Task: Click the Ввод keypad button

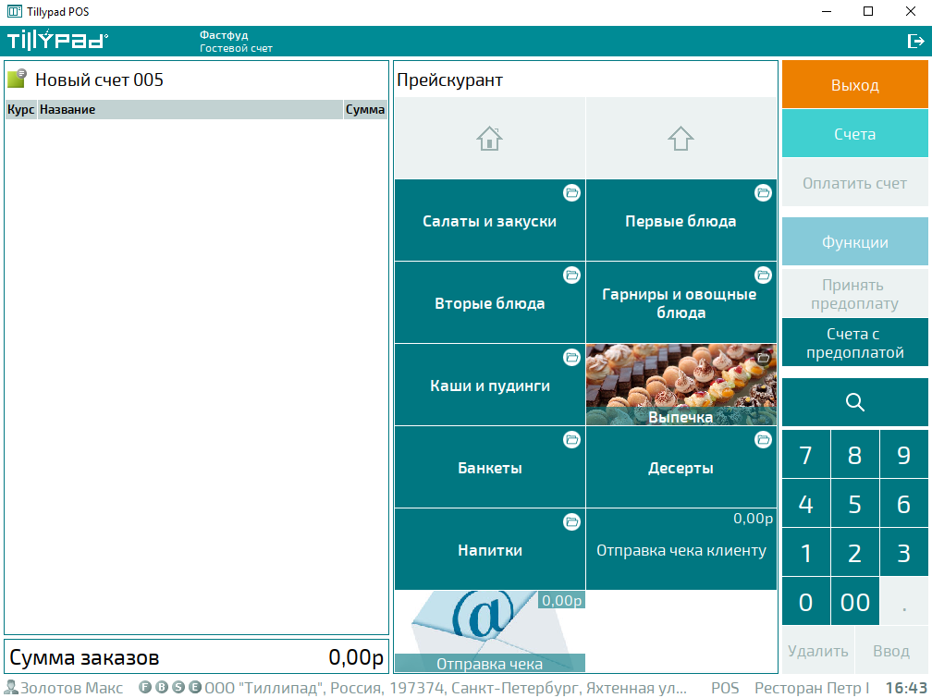Action: coord(891,651)
